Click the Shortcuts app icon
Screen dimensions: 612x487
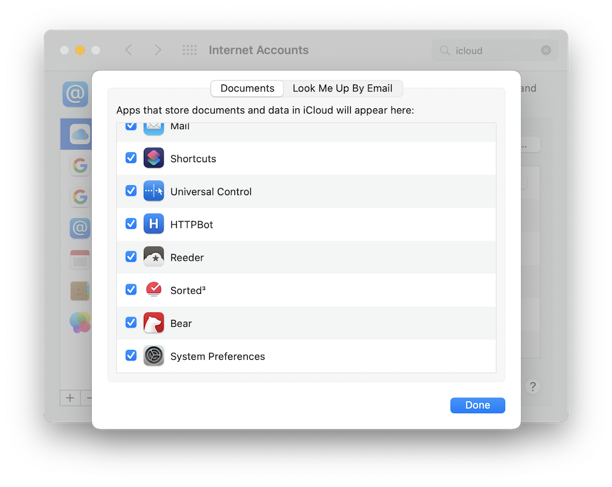pos(154,158)
